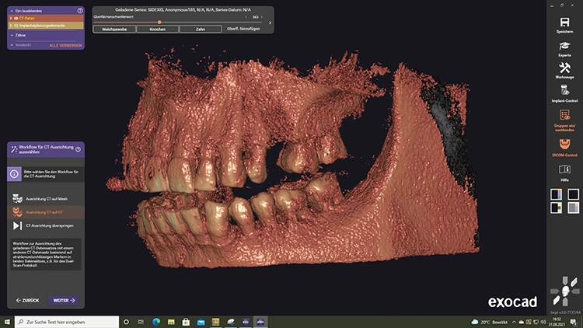Click the weather 20°C Bewölkt widget
This screenshot has height=328, width=583.
click(489, 322)
